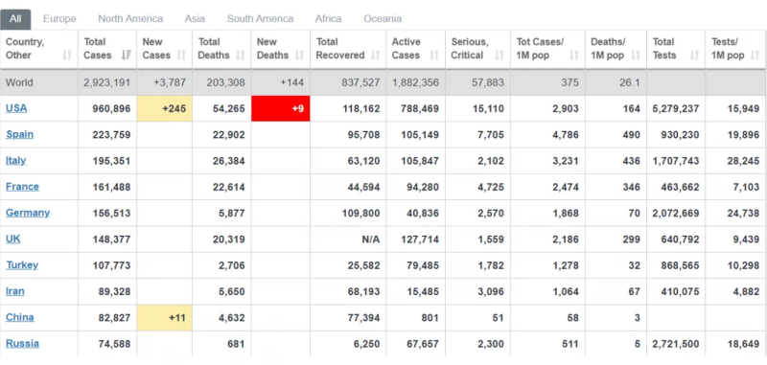Sort by Tests/1M pop arrows icon

[755, 56]
